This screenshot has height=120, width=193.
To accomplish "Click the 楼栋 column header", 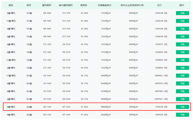I will click(x=11, y=5).
